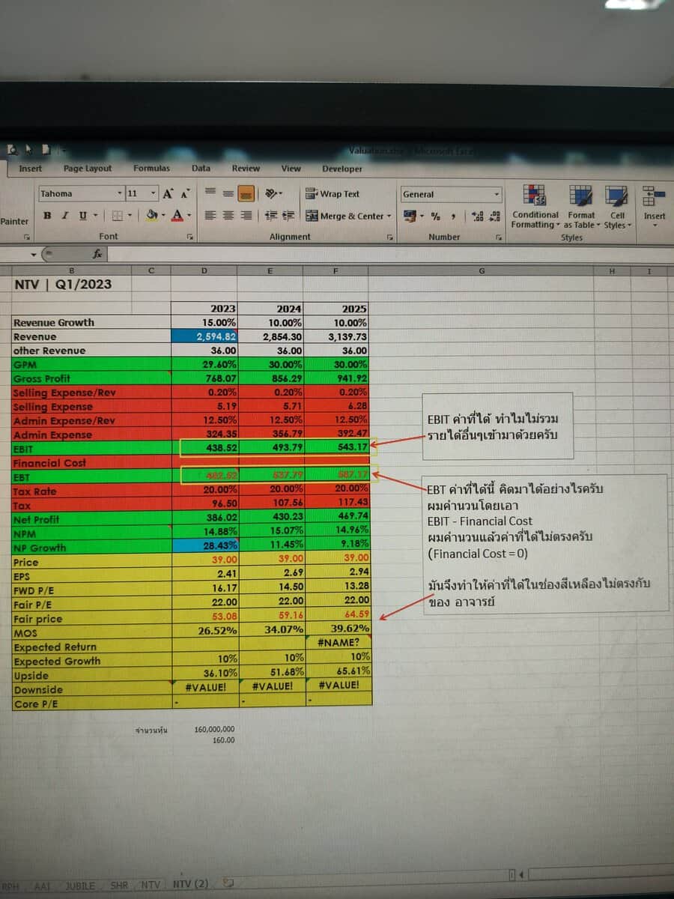The image size is (674, 899).
Task: Click the Percent Style icon
Action: (x=435, y=217)
